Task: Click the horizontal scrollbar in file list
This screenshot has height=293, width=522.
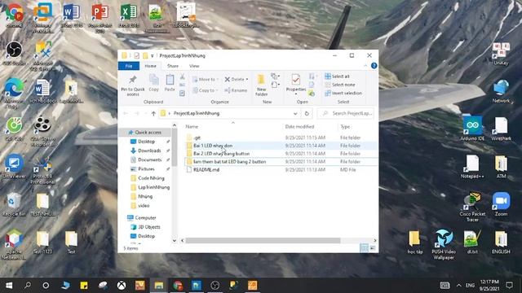Action: (263, 240)
